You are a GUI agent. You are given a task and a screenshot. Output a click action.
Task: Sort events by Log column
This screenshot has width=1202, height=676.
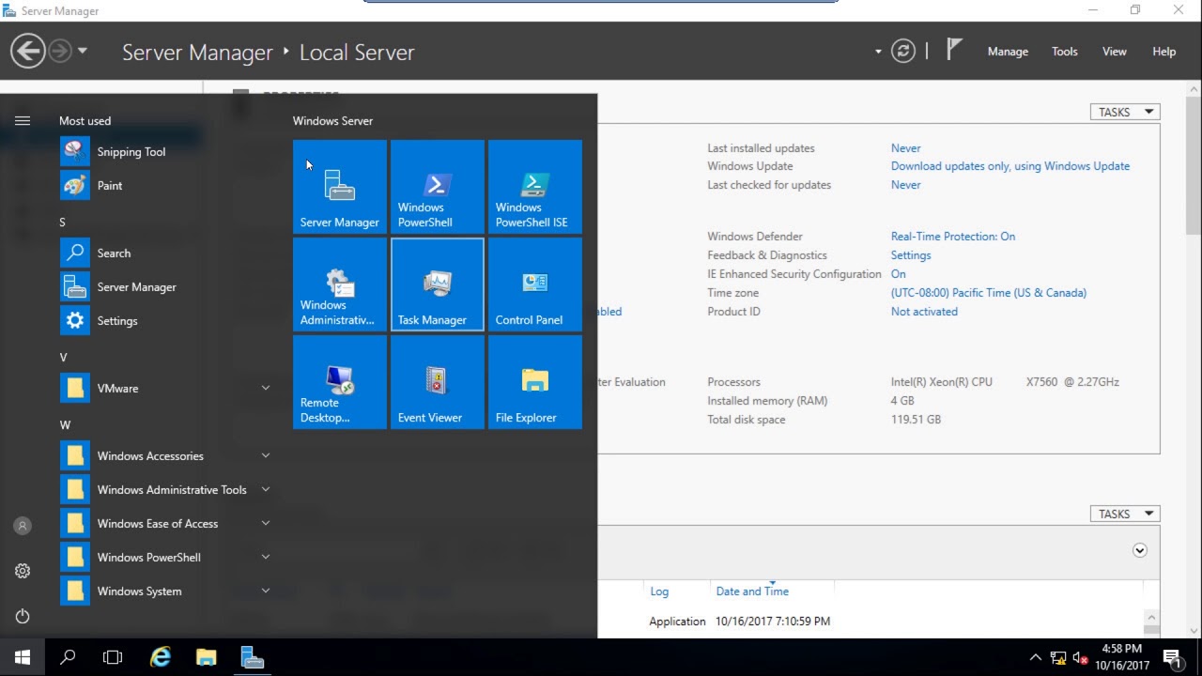point(659,591)
